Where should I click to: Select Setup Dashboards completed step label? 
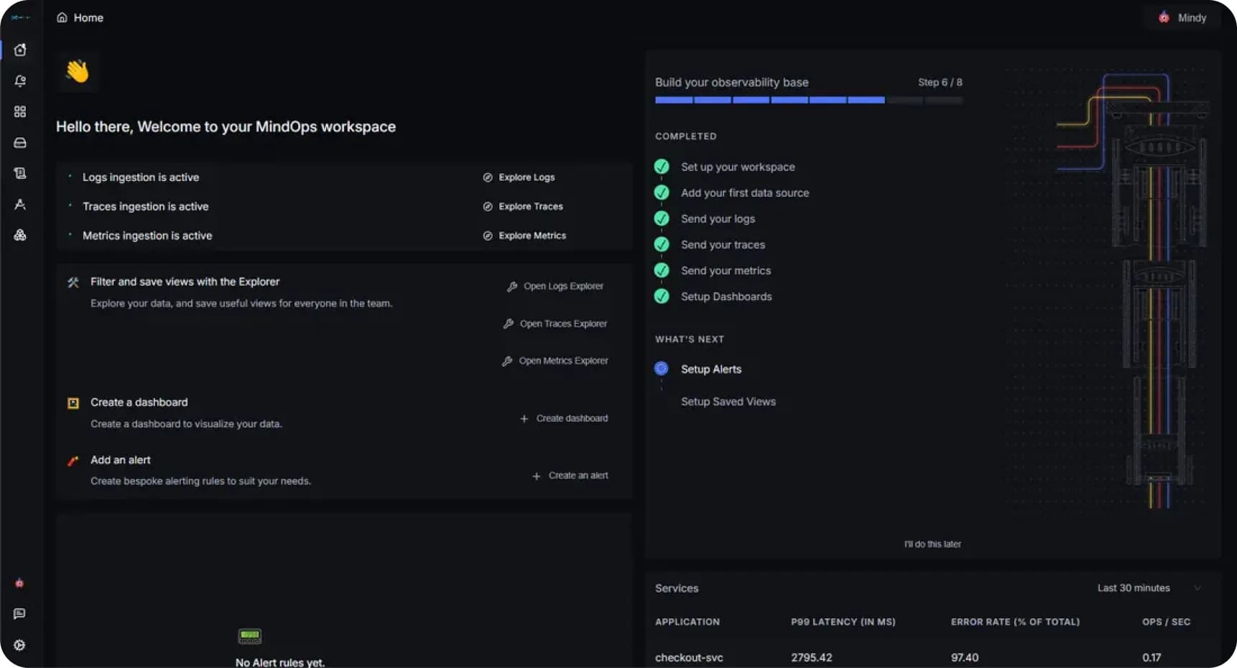coord(726,297)
